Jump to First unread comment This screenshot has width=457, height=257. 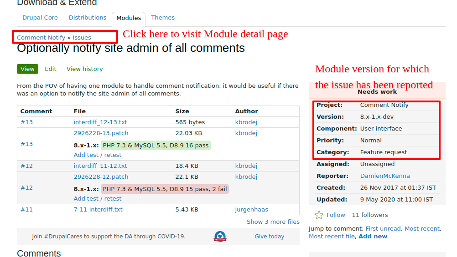tap(383, 228)
